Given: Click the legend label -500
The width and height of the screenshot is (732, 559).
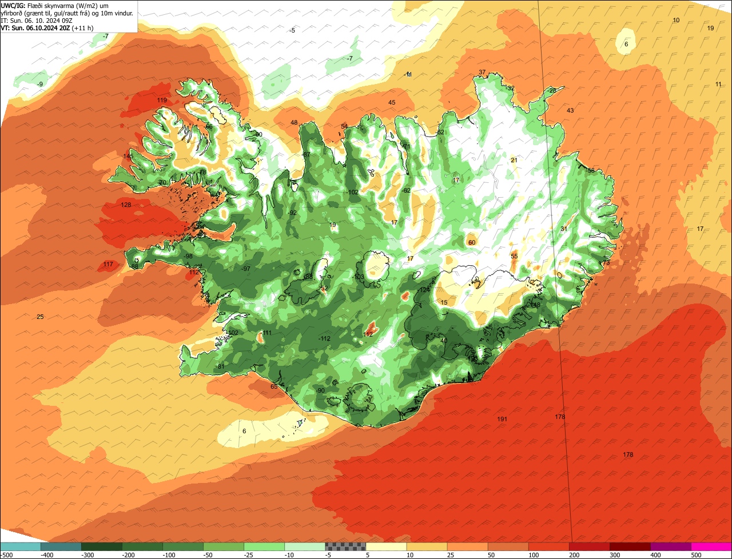Looking at the screenshot, I should 6,555.
